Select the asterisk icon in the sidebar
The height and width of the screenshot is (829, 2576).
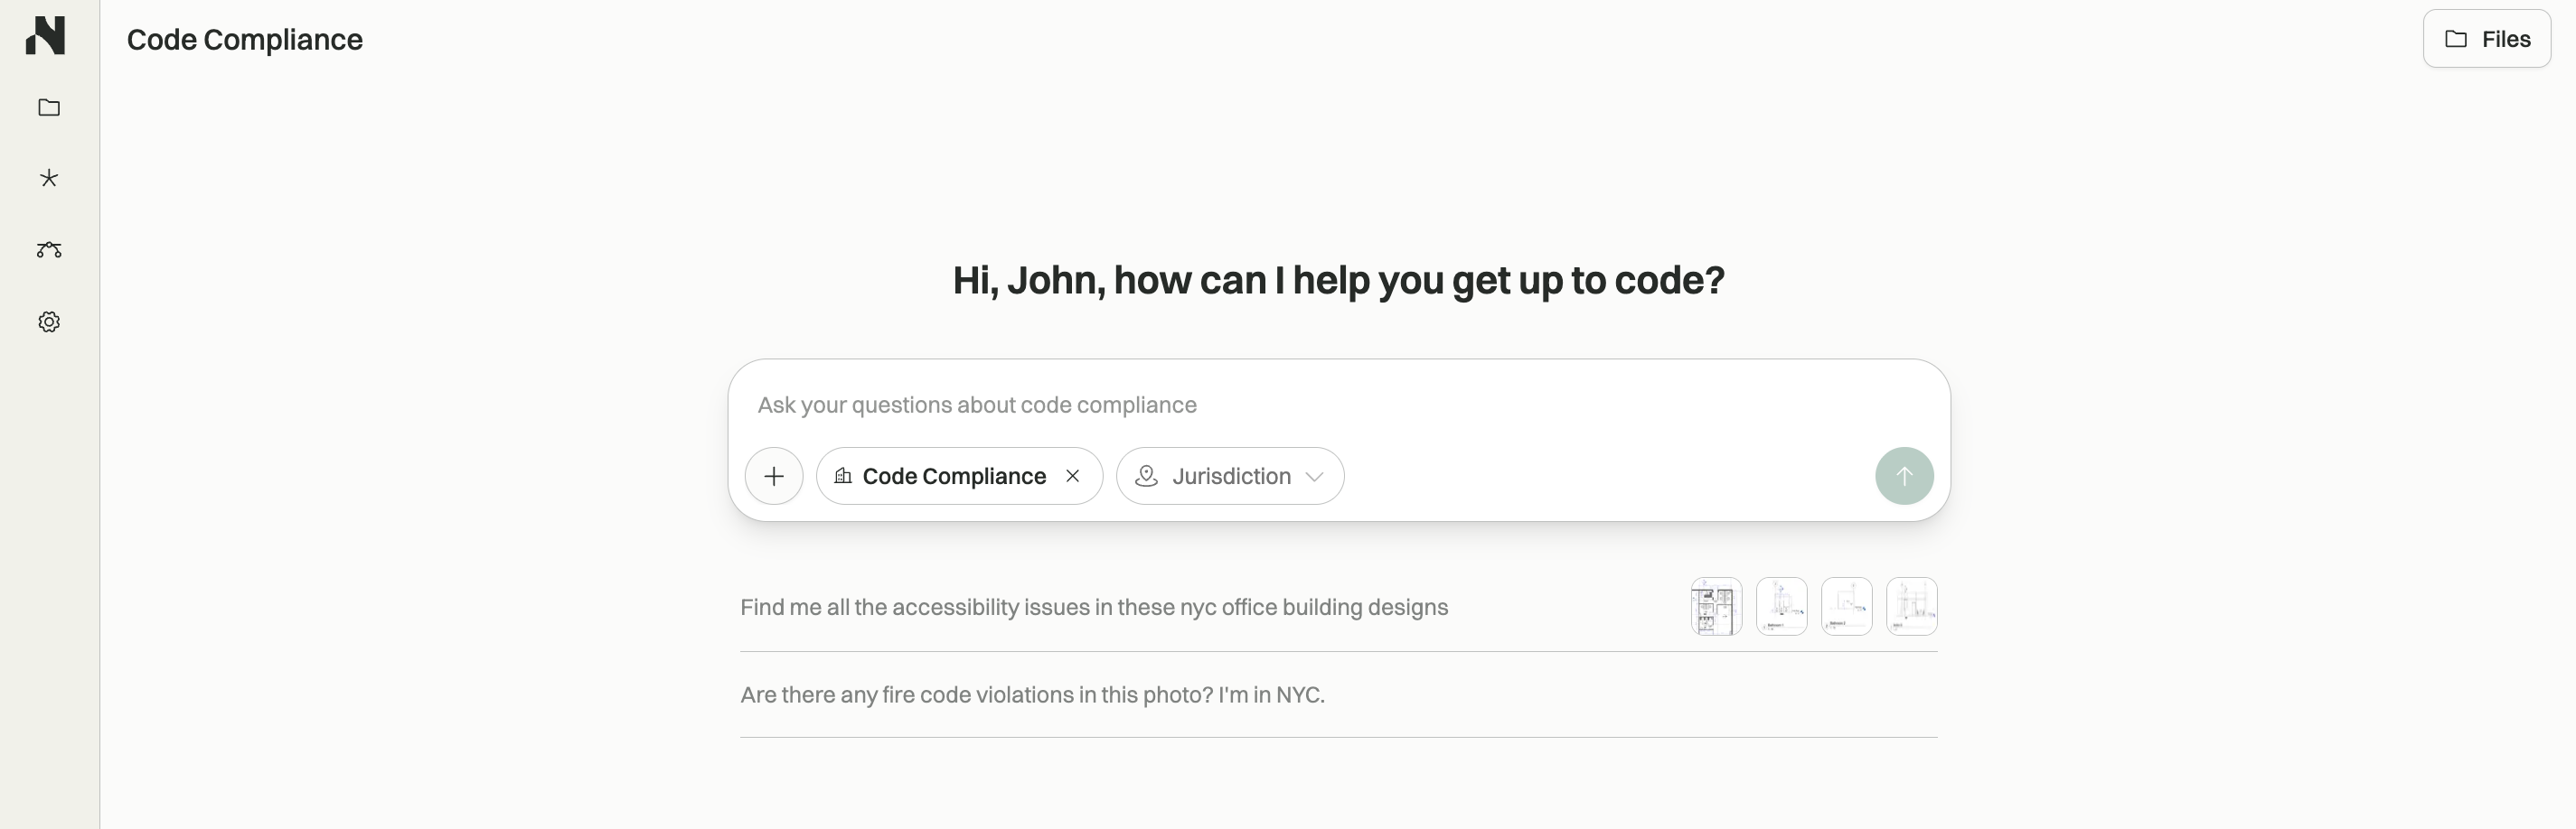click(x=48, y=178)
